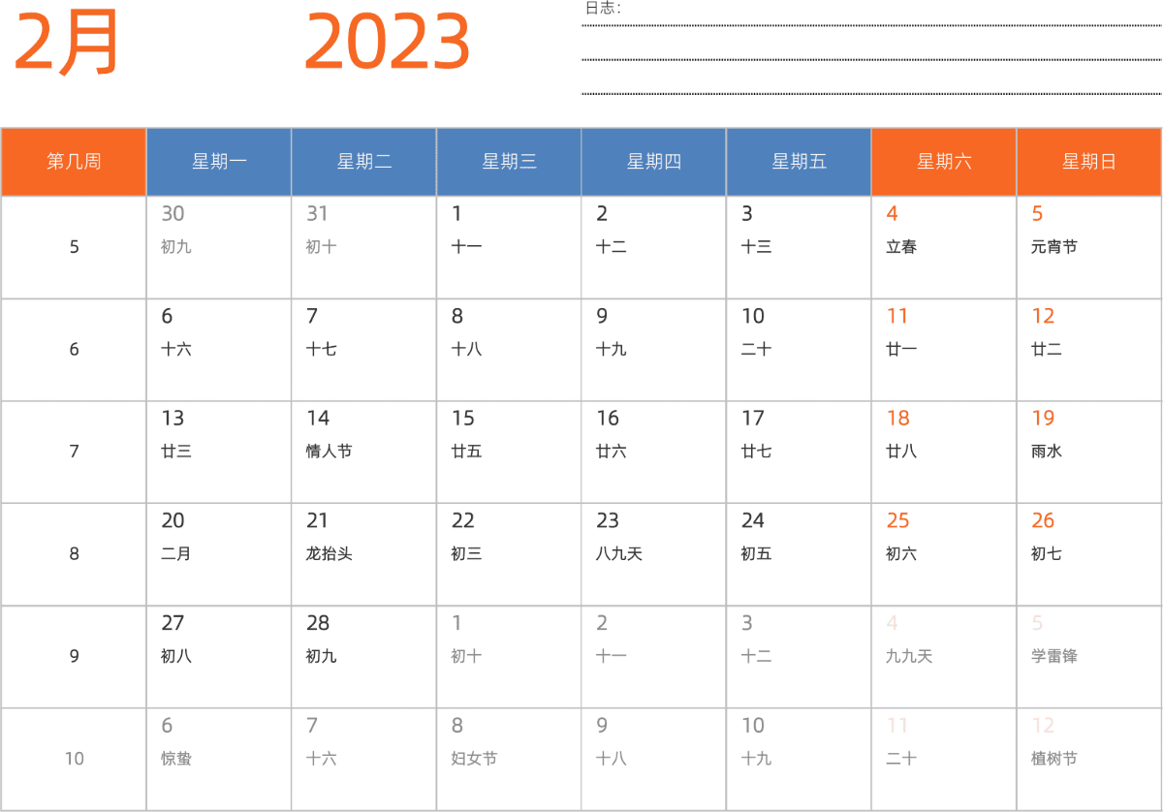Select the 妇女节 date cell
The height and width of the screenshot is (812, 1163).
click(509, 759)
